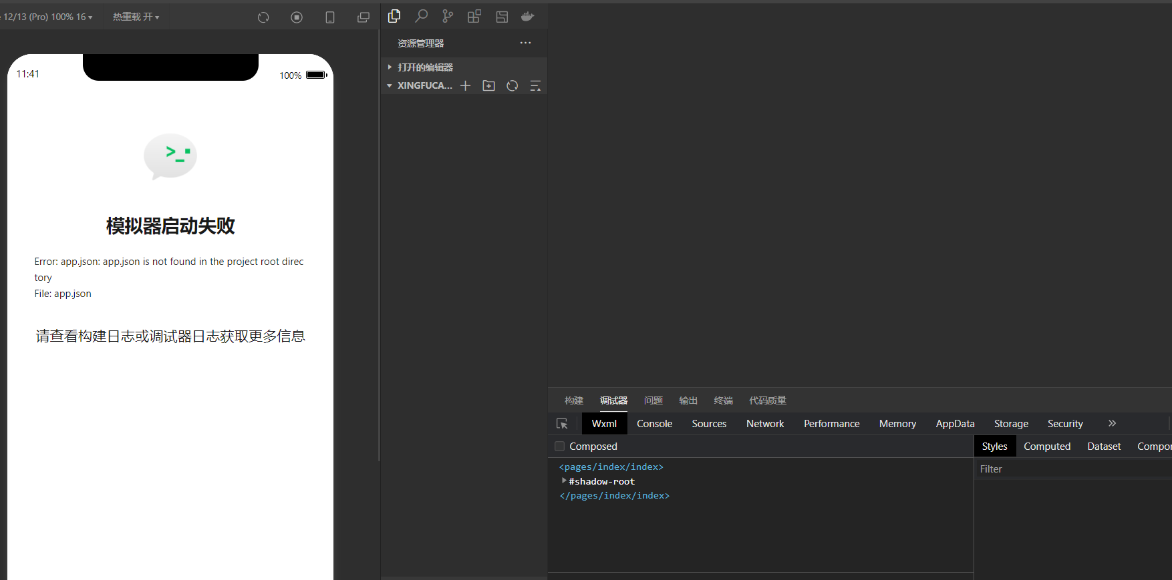Switch to the 终端 tab
This screenshot has width=1172, height=580.
724,400
